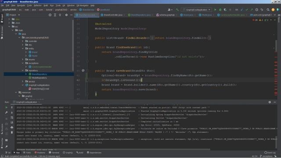Screen dimensions: 281x158
Task: Pin the Run tab with pin icon
Action: point(7,147)
